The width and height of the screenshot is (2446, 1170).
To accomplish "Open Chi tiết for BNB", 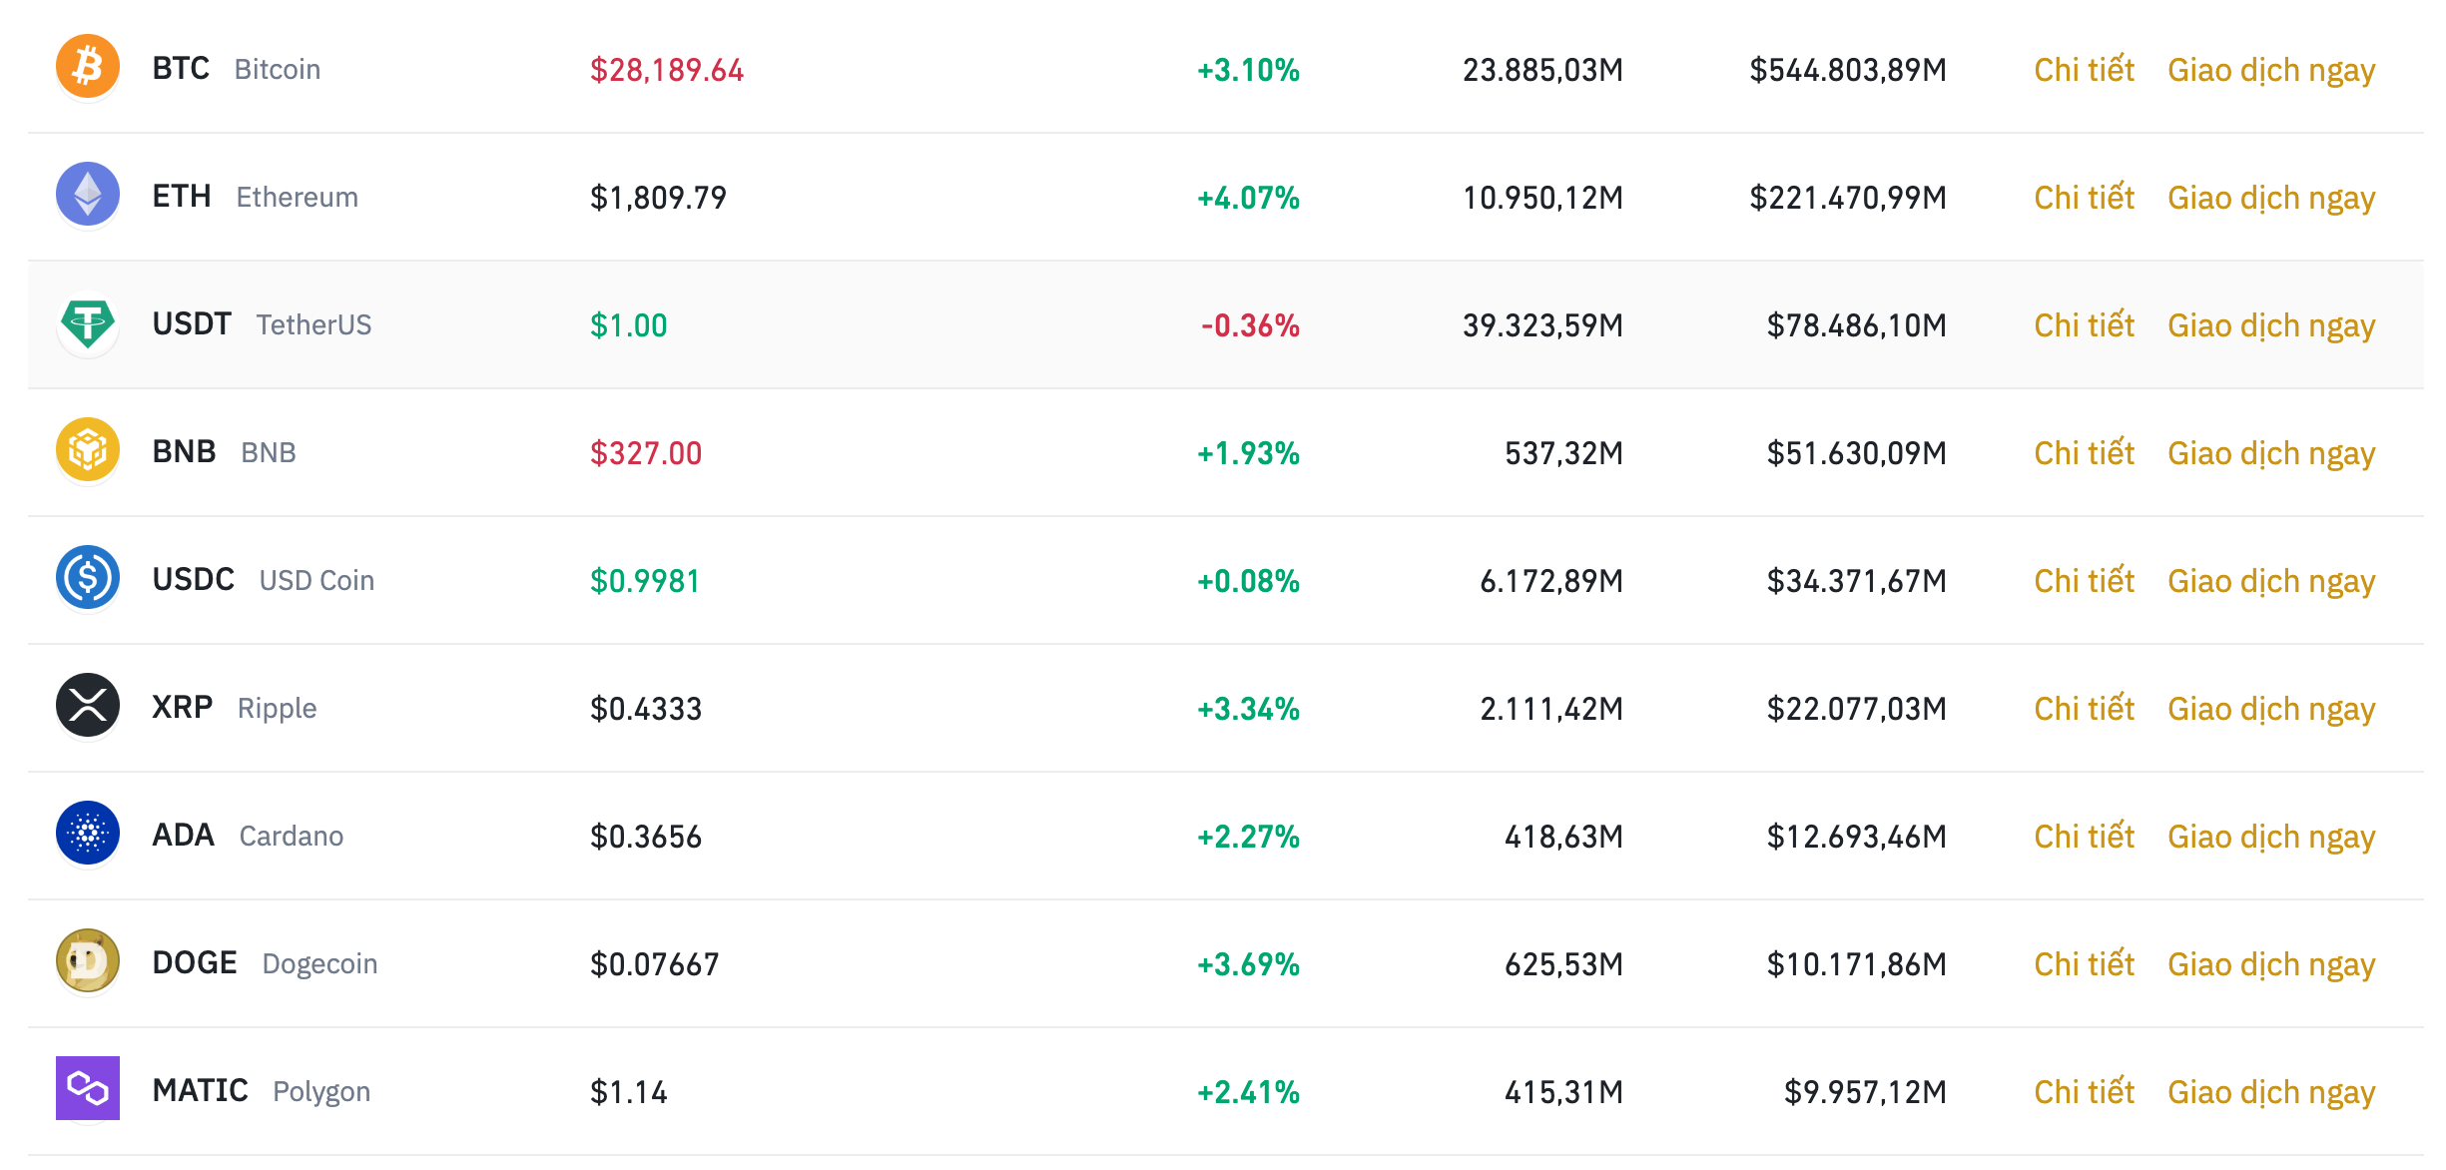I will [2084, 452].
